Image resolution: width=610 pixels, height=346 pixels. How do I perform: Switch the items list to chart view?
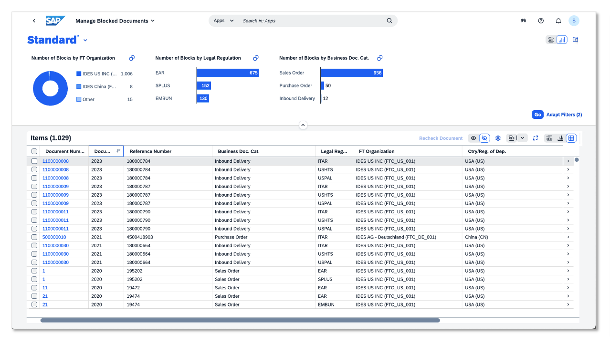click(x=560, y=138)
